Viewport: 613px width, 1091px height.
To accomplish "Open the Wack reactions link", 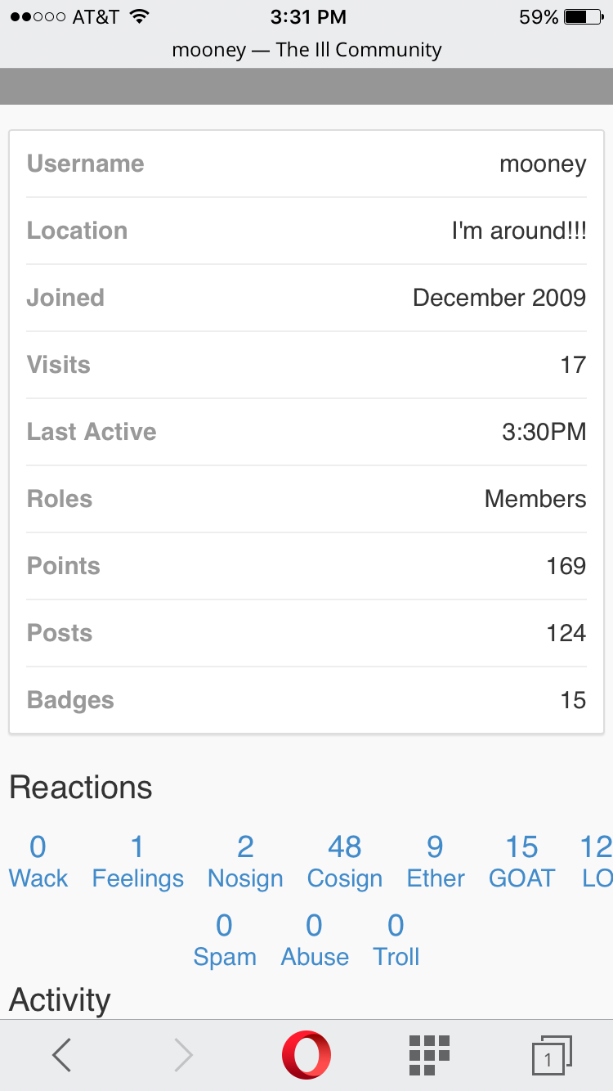I will 38,862.
